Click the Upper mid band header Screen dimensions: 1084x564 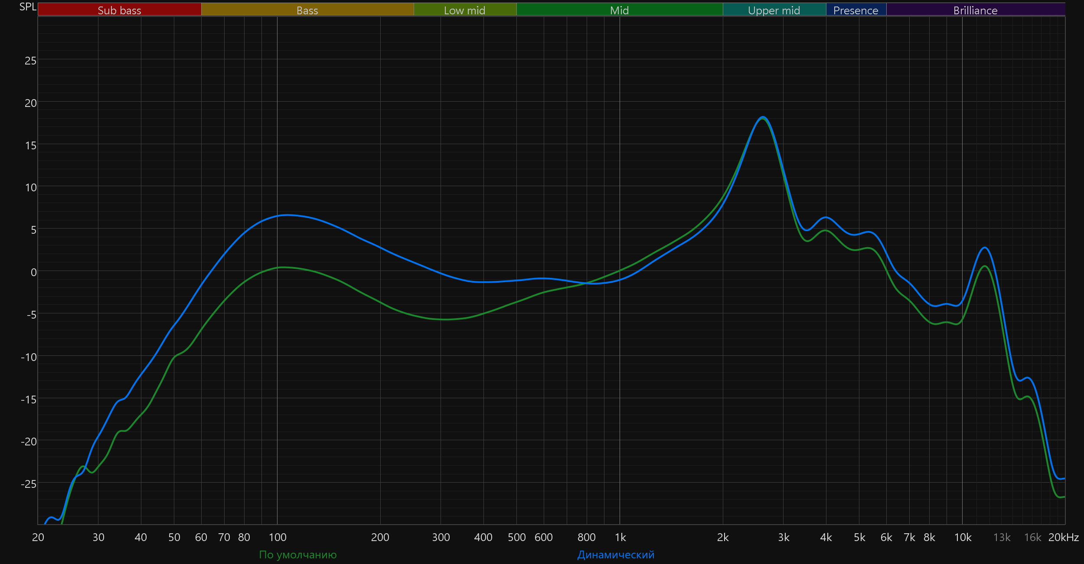(x=774, y=10)
